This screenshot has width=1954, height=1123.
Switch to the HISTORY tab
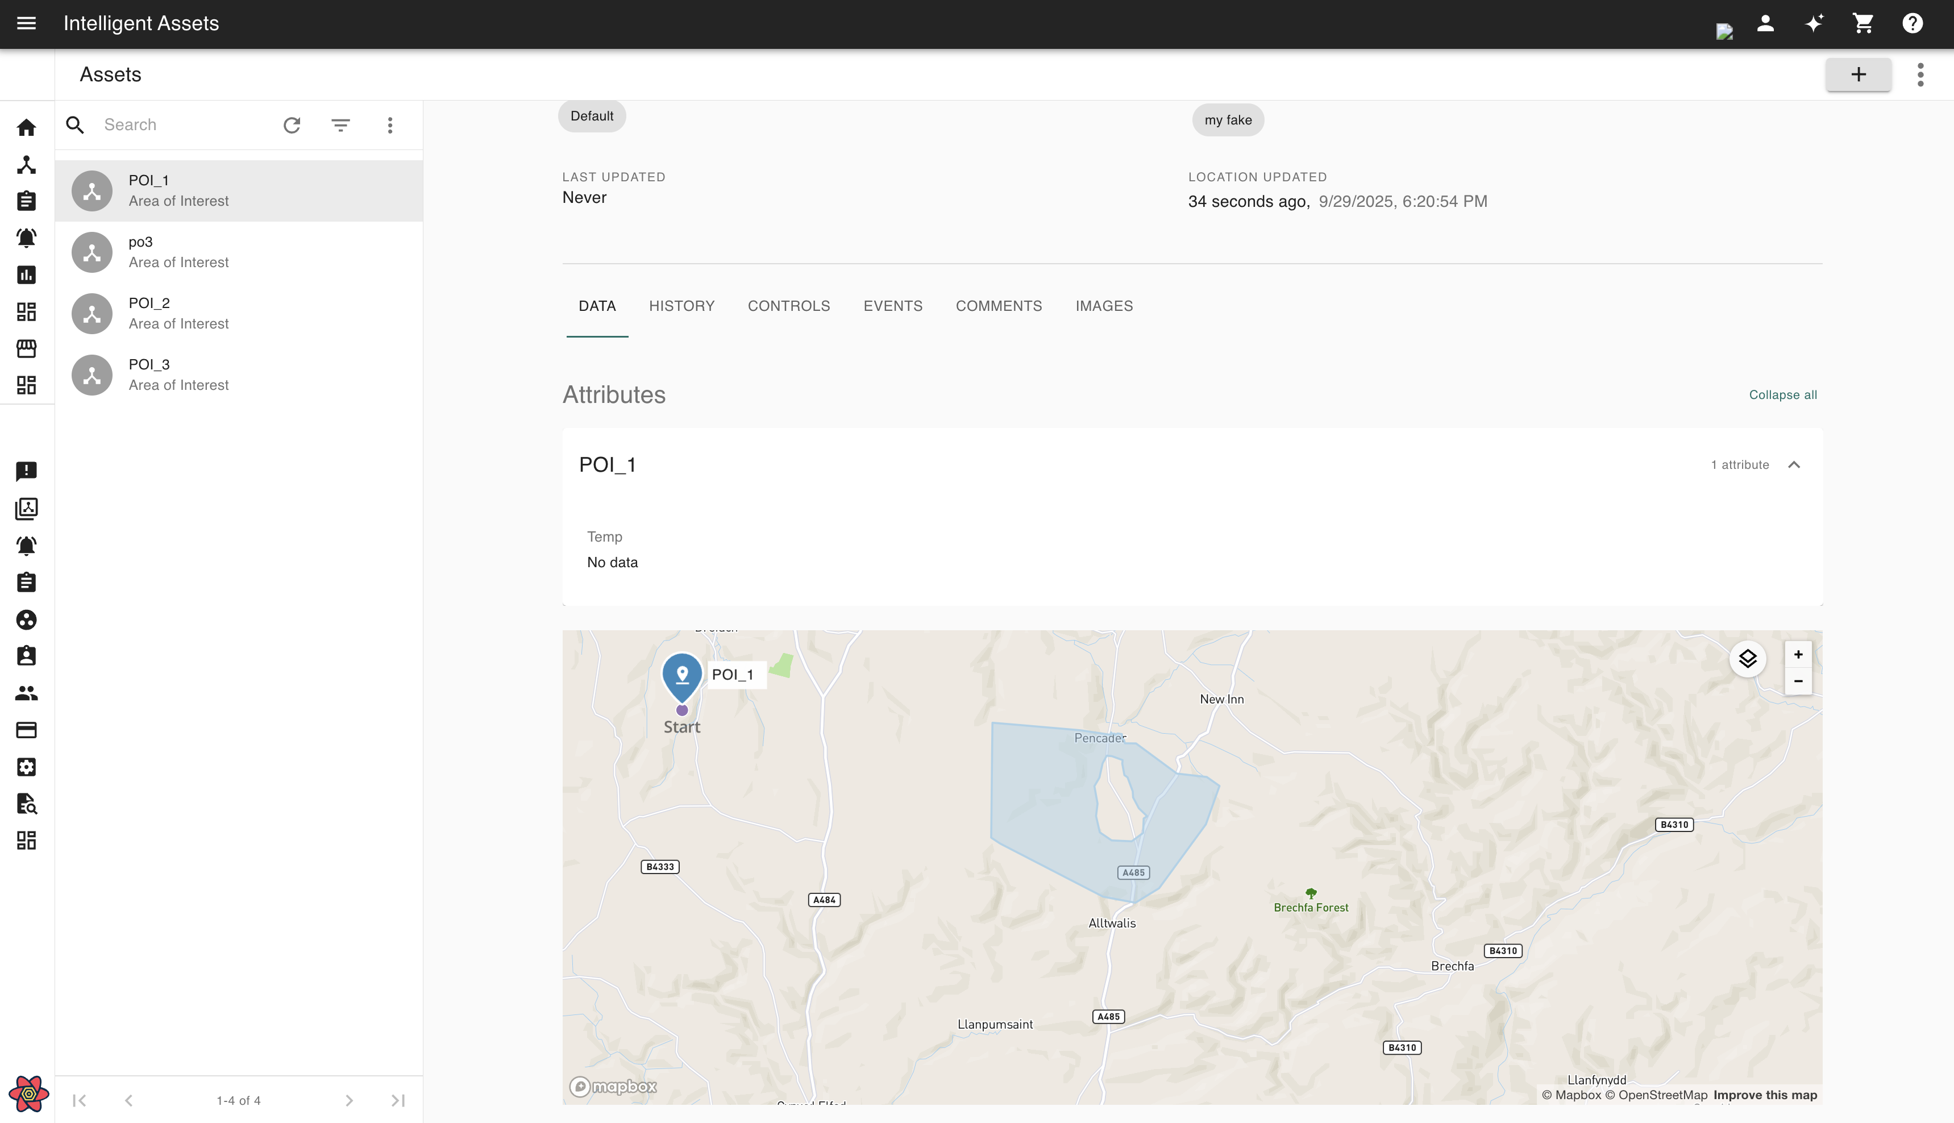(681, 306)
